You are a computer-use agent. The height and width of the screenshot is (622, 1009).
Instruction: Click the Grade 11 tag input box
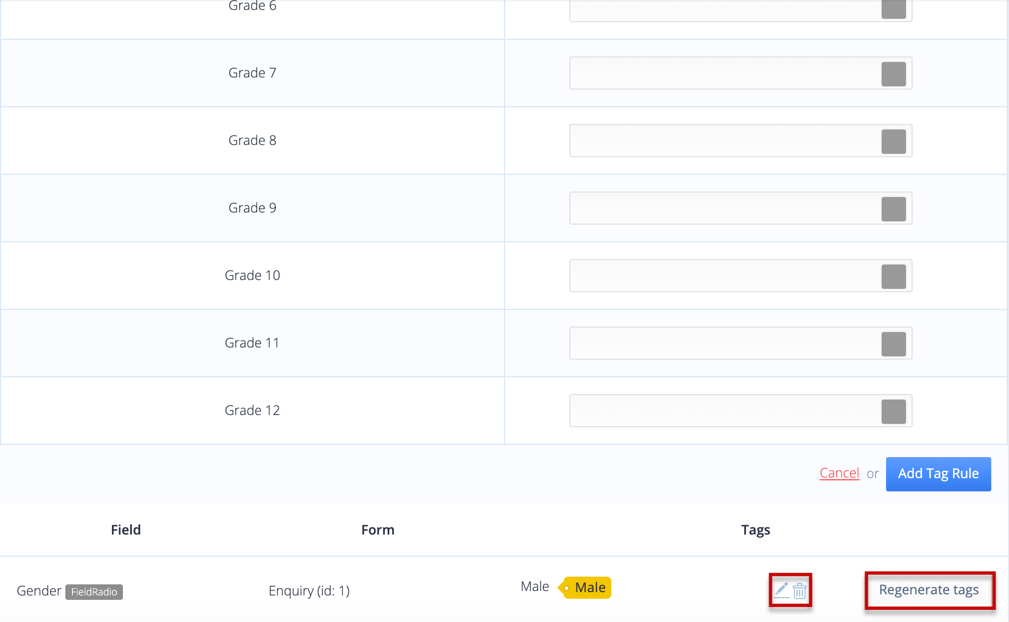pos(740,343)
